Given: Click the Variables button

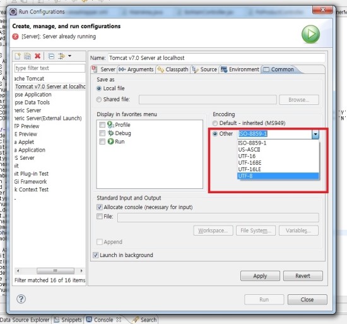Looking at the screenshot, I should click(299, 231).
